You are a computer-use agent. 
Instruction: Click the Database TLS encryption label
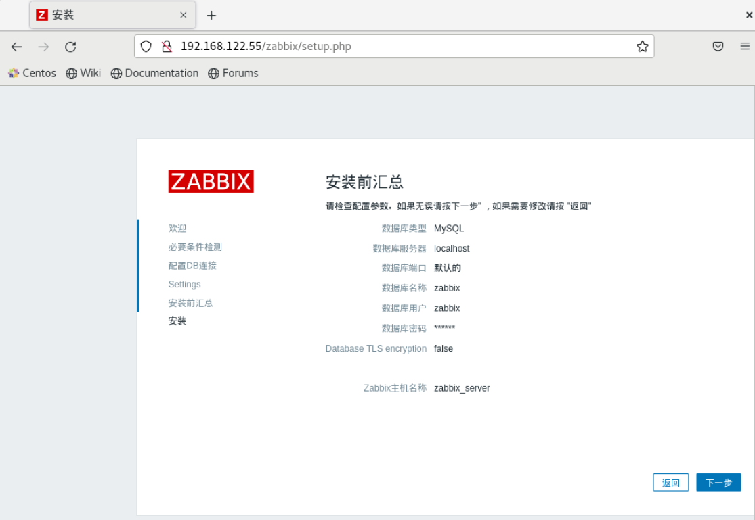point(376,349)
